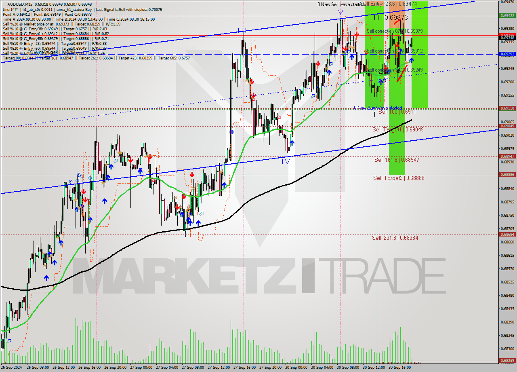
Task: Click the '26 Sep 12:00' time axis label
Action: tap(64, 368)
